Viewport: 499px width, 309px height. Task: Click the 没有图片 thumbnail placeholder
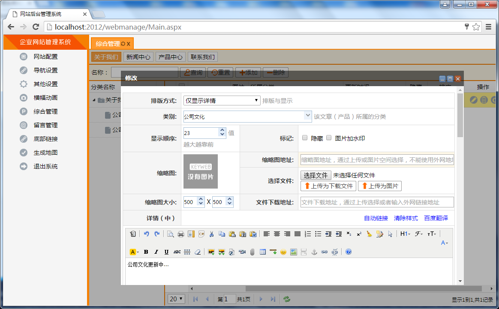pyautogui.click(x=201, y=171)
